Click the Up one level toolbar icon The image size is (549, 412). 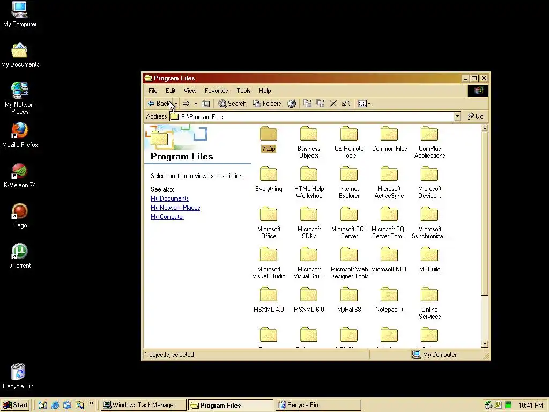pyautogui.click(x=206, y=104)
